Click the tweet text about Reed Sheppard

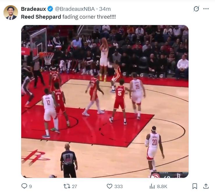click(x=68, y=17)
